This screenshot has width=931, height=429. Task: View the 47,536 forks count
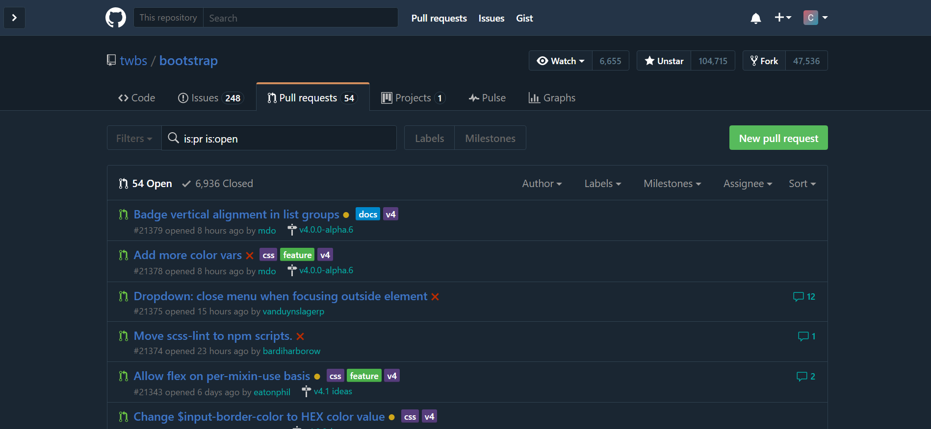[x=807, y=61]
